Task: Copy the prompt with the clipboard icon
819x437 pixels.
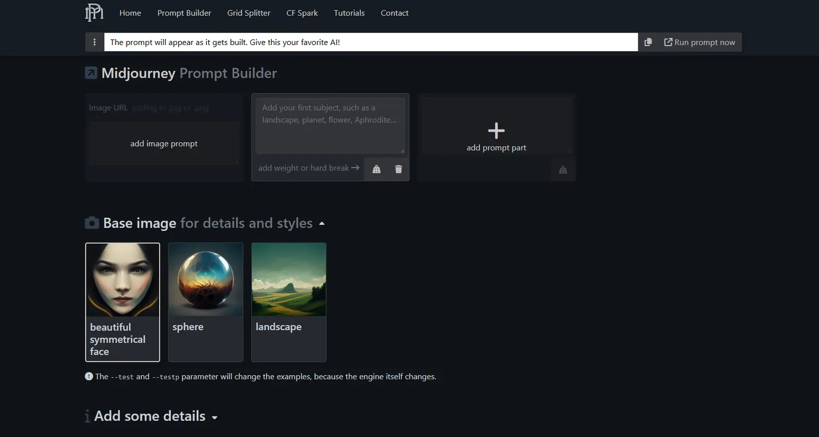Action: 648,42
